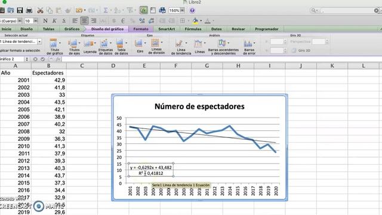This screenshot has height=215, width=382.
Task: Toggle center text alignment
Action: tap(84, 21)
